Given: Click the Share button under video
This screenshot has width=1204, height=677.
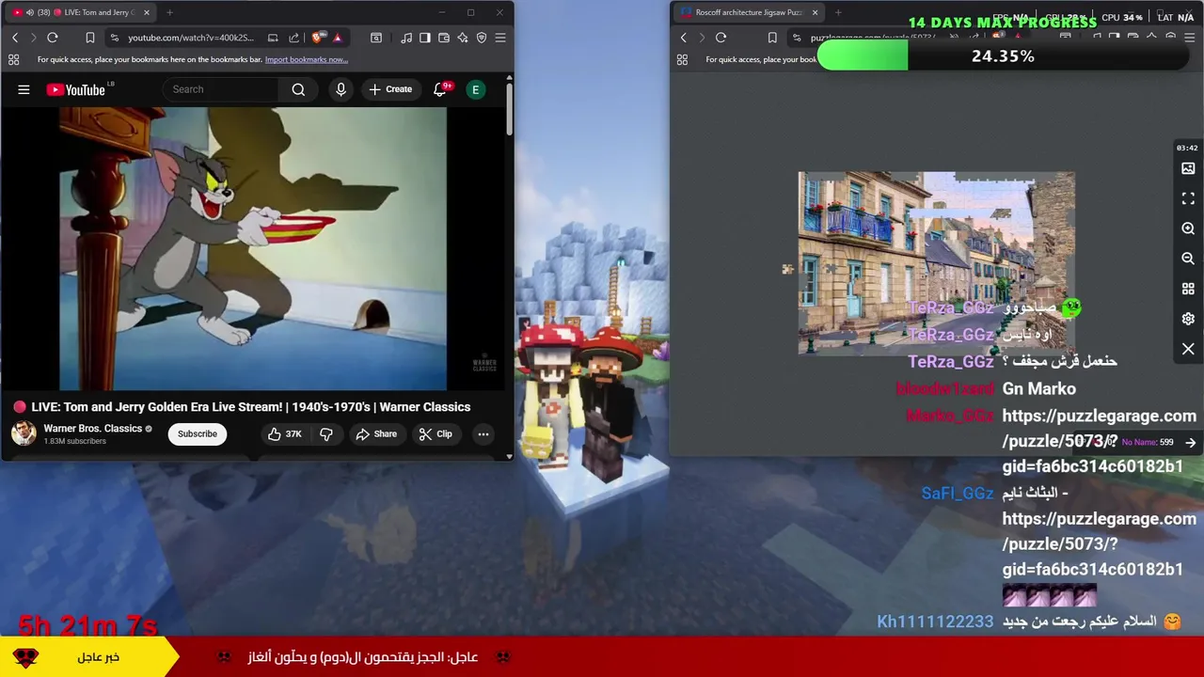Looking at the screenshot, I should 376,433.
